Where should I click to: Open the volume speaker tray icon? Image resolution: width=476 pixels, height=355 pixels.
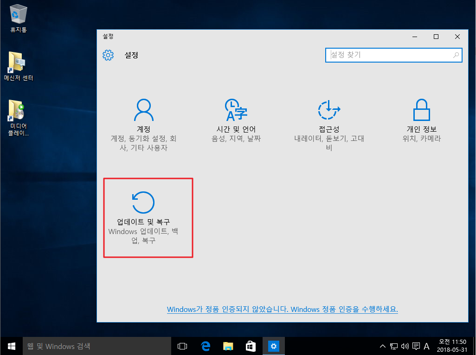click(x=405, y=346)
